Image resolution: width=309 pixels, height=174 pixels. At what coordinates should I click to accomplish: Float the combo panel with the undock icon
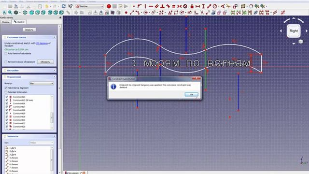[x=60, y=17]
